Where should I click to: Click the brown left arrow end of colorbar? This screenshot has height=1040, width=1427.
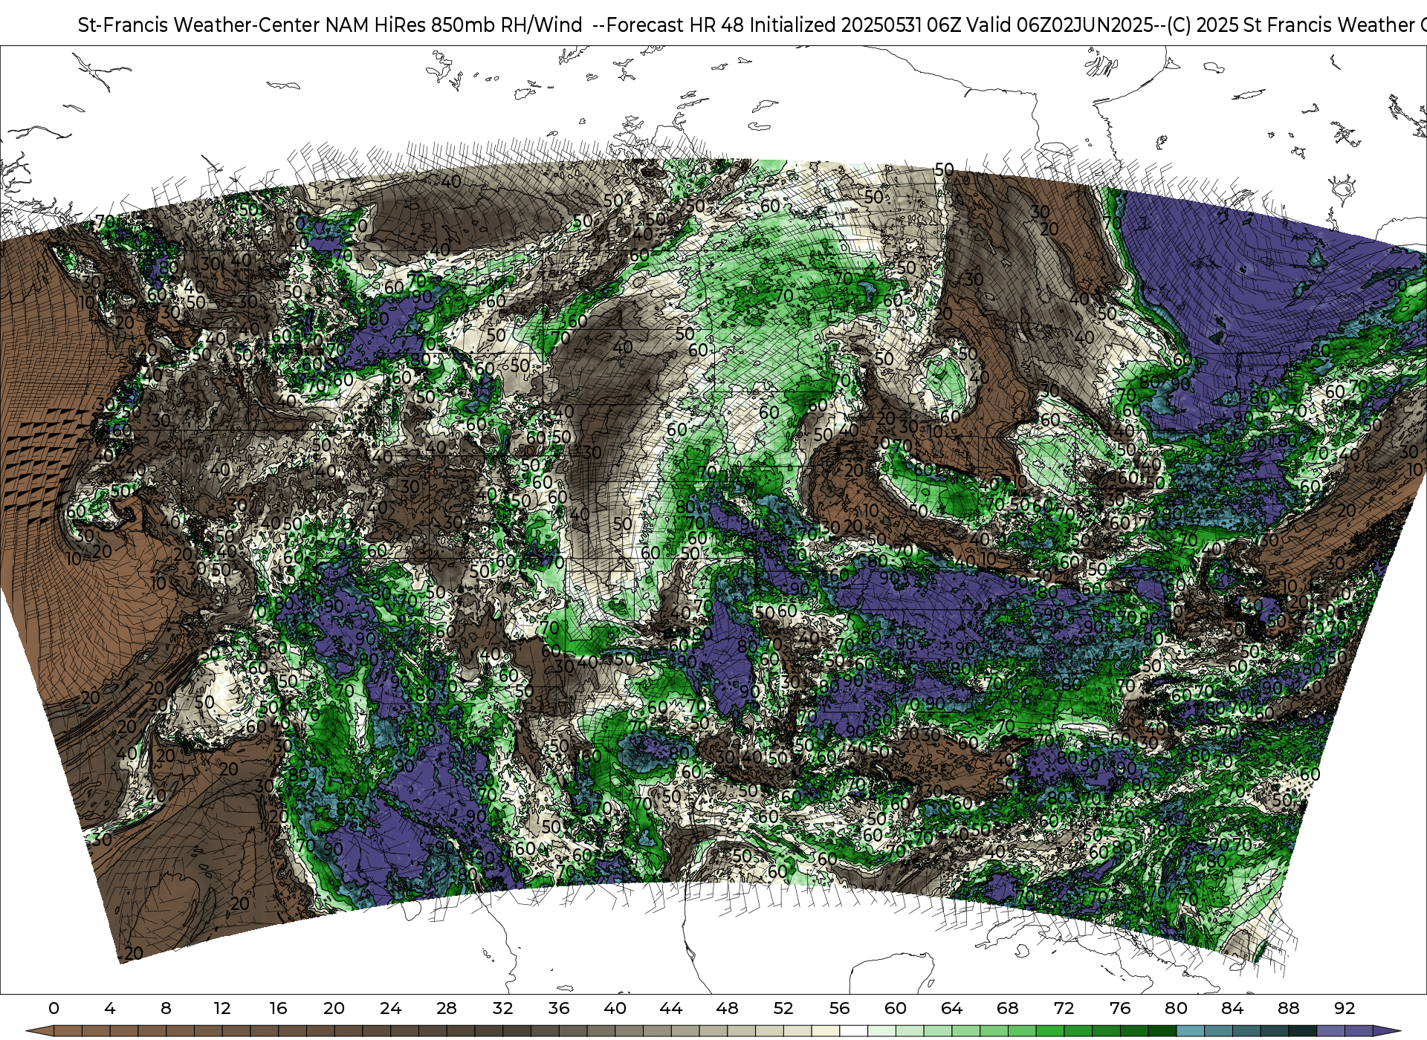coord(40,1031)
